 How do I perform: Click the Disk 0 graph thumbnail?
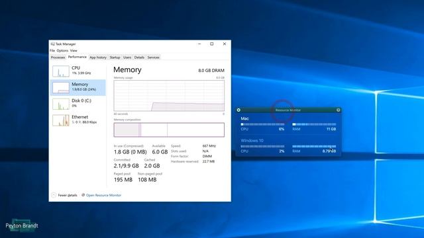(61, 104)
